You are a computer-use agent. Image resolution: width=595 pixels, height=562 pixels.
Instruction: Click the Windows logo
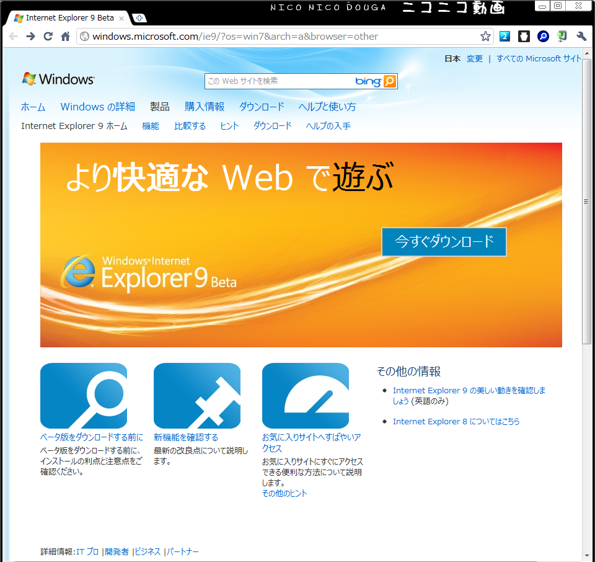pos(58,79)
